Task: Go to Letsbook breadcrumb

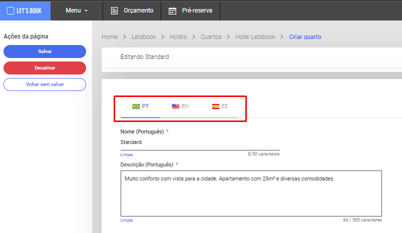Action: 144,37
